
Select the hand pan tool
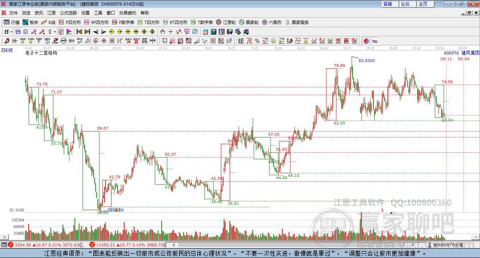coord(163,32)
